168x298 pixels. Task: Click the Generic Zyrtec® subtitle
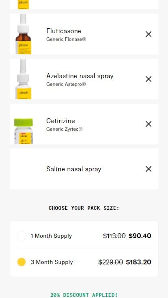coord(65,129)
